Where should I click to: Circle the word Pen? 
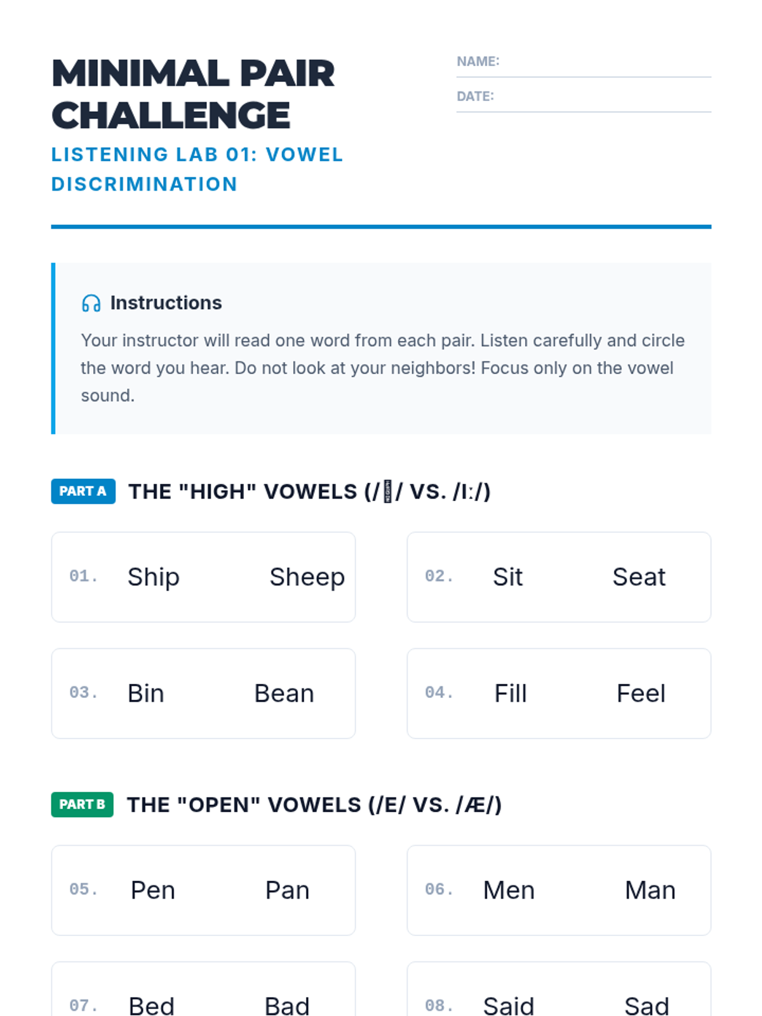point(153,890)
